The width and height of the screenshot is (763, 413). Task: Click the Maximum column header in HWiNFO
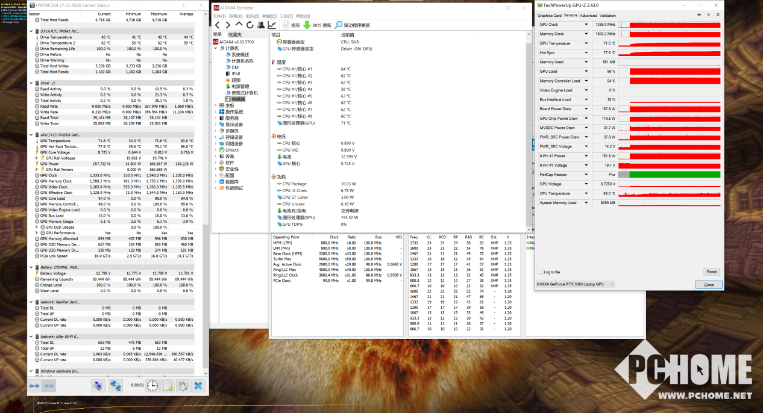[159, 13]
